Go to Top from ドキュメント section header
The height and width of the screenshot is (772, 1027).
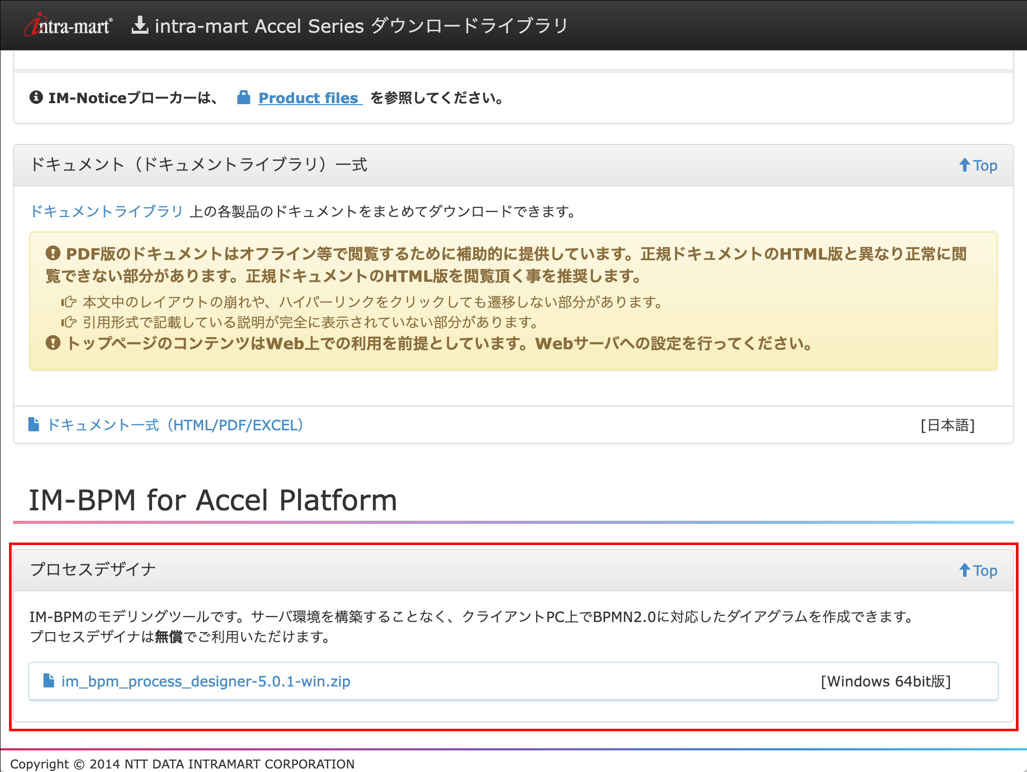click(x=978, y=165)
